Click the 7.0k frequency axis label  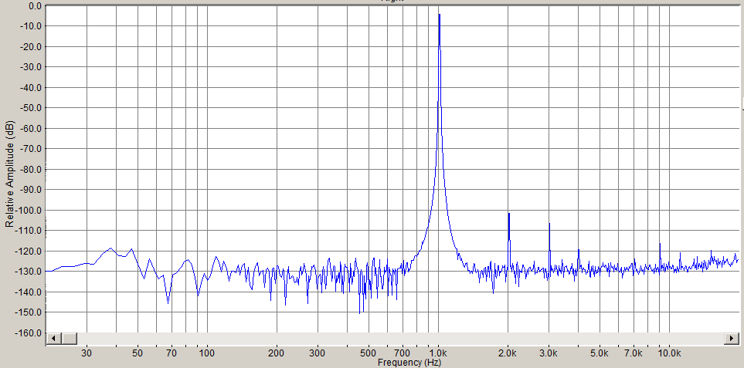coord(634,353)
